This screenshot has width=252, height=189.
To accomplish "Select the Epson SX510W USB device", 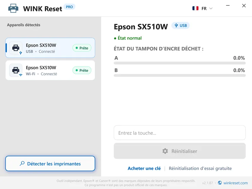I will [50, 48].
